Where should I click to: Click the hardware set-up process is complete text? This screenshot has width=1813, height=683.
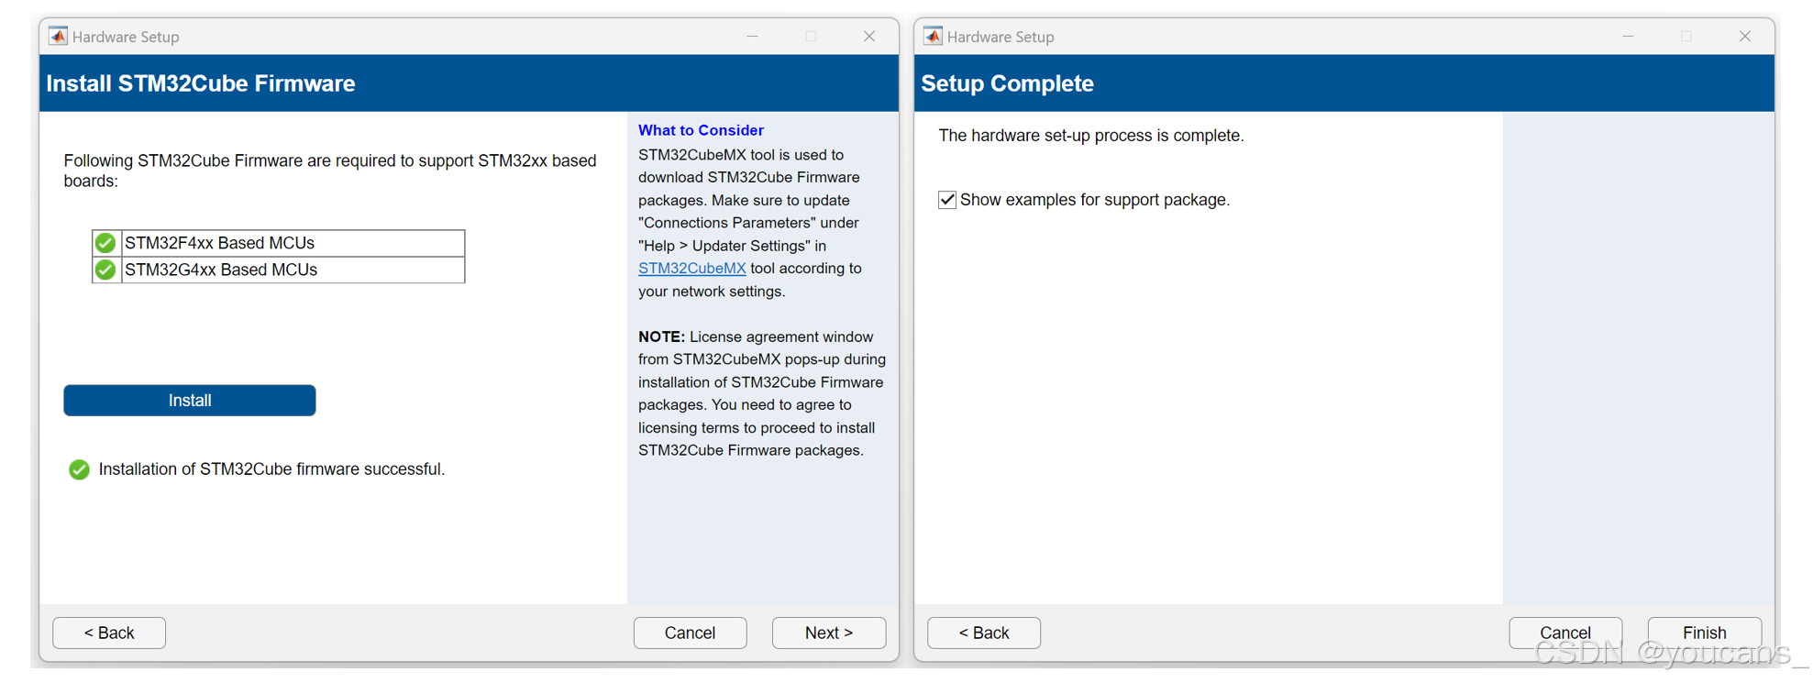click(1091, 136)
